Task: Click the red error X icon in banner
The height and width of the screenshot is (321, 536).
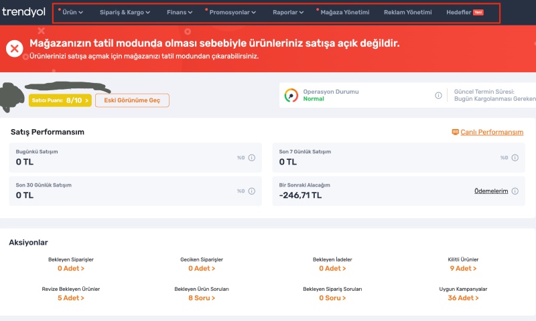Action: pos(14,48)
